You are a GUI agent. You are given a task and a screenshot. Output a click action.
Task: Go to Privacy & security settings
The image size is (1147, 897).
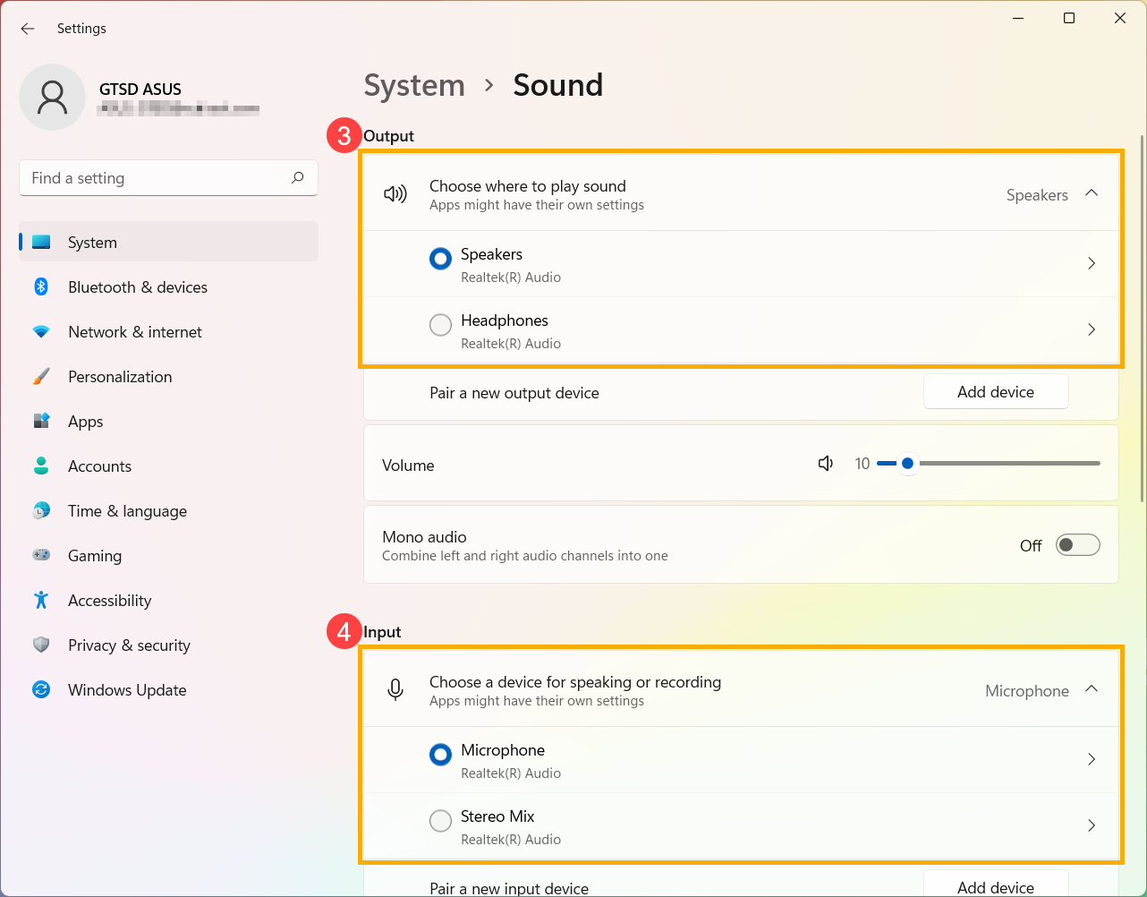point(129,645)
